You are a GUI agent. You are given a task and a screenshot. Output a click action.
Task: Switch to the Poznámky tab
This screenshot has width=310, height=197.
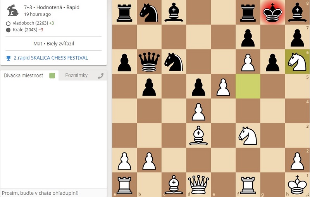pos(76,75)
